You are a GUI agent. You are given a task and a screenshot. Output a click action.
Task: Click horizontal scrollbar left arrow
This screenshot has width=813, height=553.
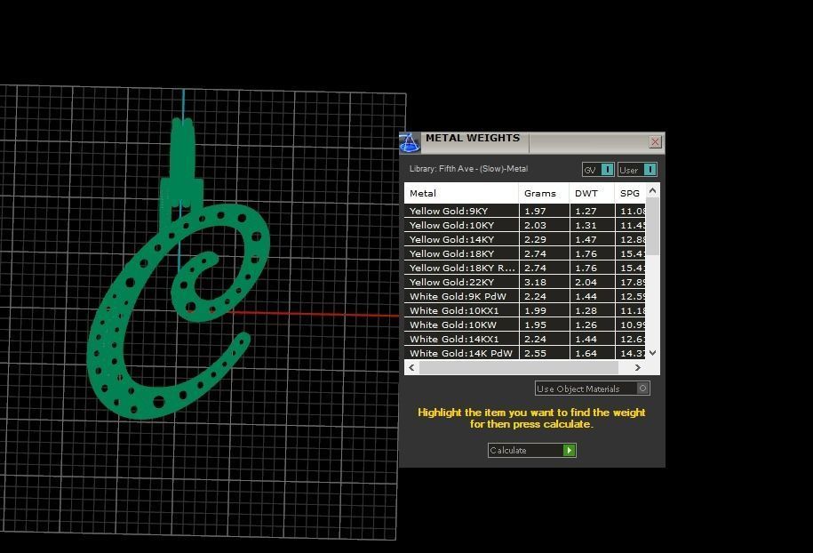coord(411,367)
